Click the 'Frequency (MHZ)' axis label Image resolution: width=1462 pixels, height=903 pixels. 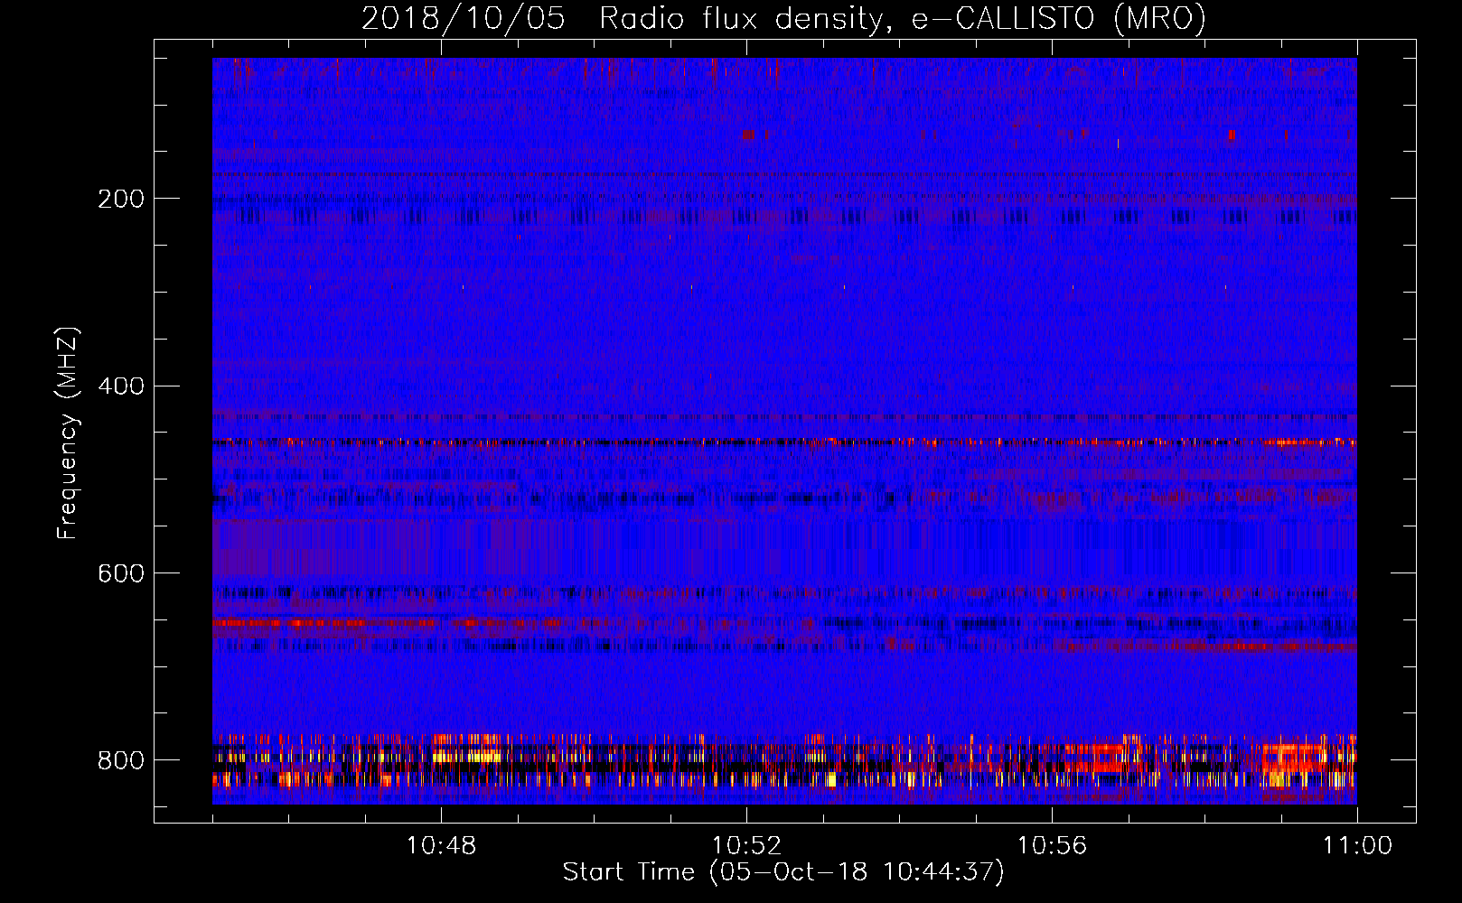(x=68, y=433)
